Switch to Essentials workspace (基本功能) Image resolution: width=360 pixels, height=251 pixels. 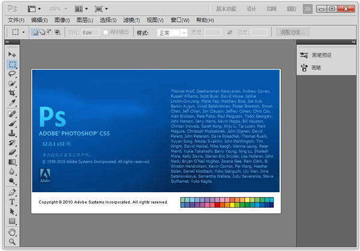pos(226,9)
